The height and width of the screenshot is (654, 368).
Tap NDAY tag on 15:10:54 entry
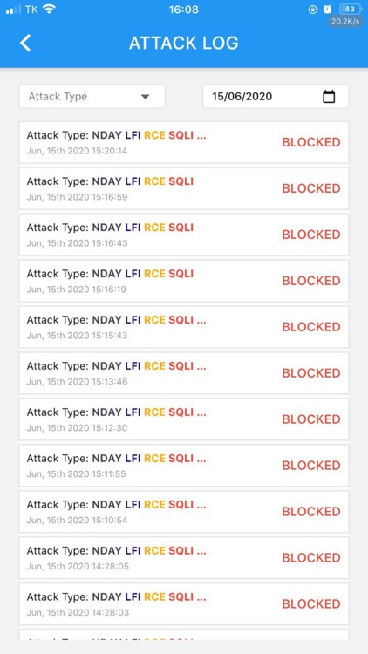[x=106, y=505]
